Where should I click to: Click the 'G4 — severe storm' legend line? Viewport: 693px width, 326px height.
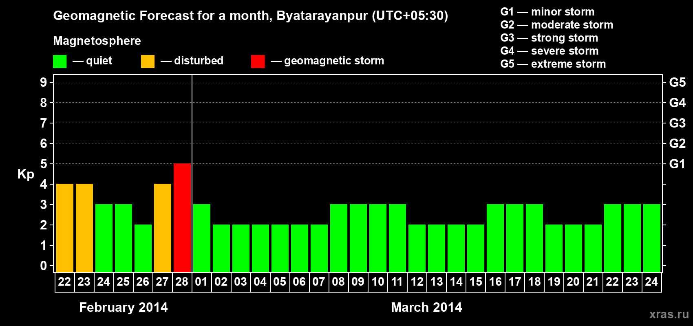click(550, 51)
